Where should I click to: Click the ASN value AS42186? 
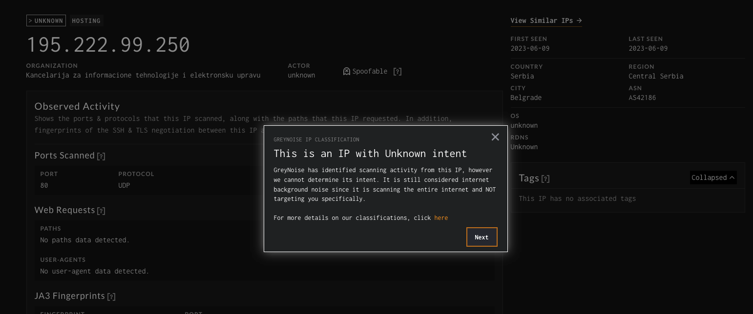coord(642,98)
